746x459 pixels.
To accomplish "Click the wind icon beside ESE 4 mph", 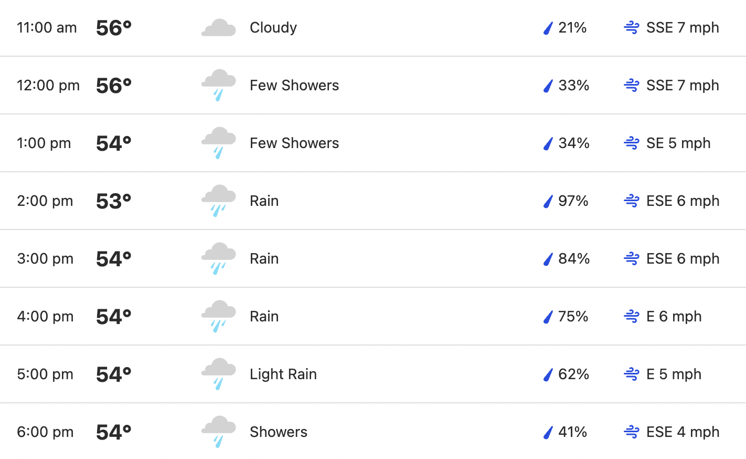I will 632,432.
